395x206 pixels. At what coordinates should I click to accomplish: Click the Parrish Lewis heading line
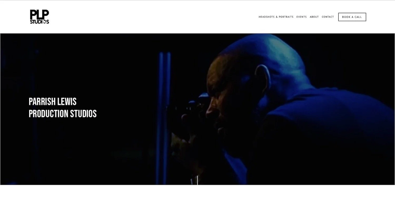click(x=53, y=101)
